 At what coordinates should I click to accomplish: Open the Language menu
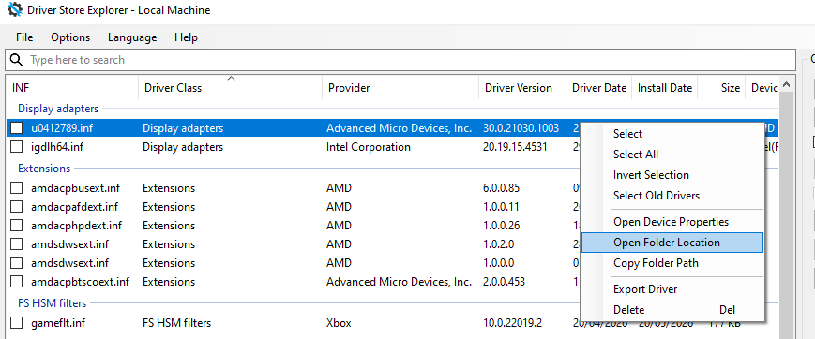[132, 37]
